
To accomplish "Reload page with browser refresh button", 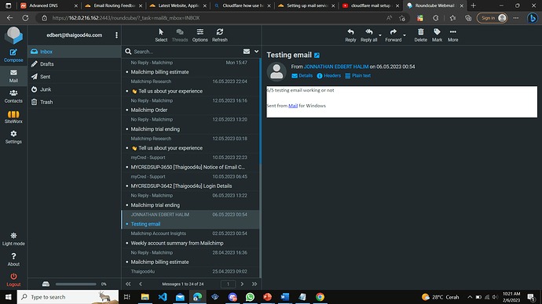I will click(25, 18).
